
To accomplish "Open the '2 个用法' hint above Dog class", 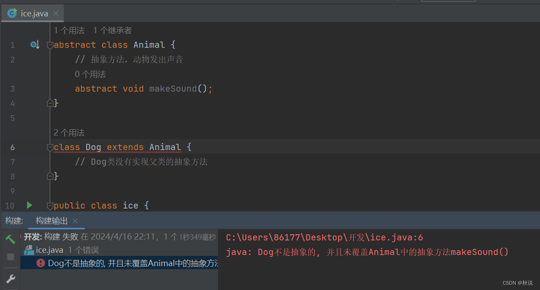I will click(69, 132).
